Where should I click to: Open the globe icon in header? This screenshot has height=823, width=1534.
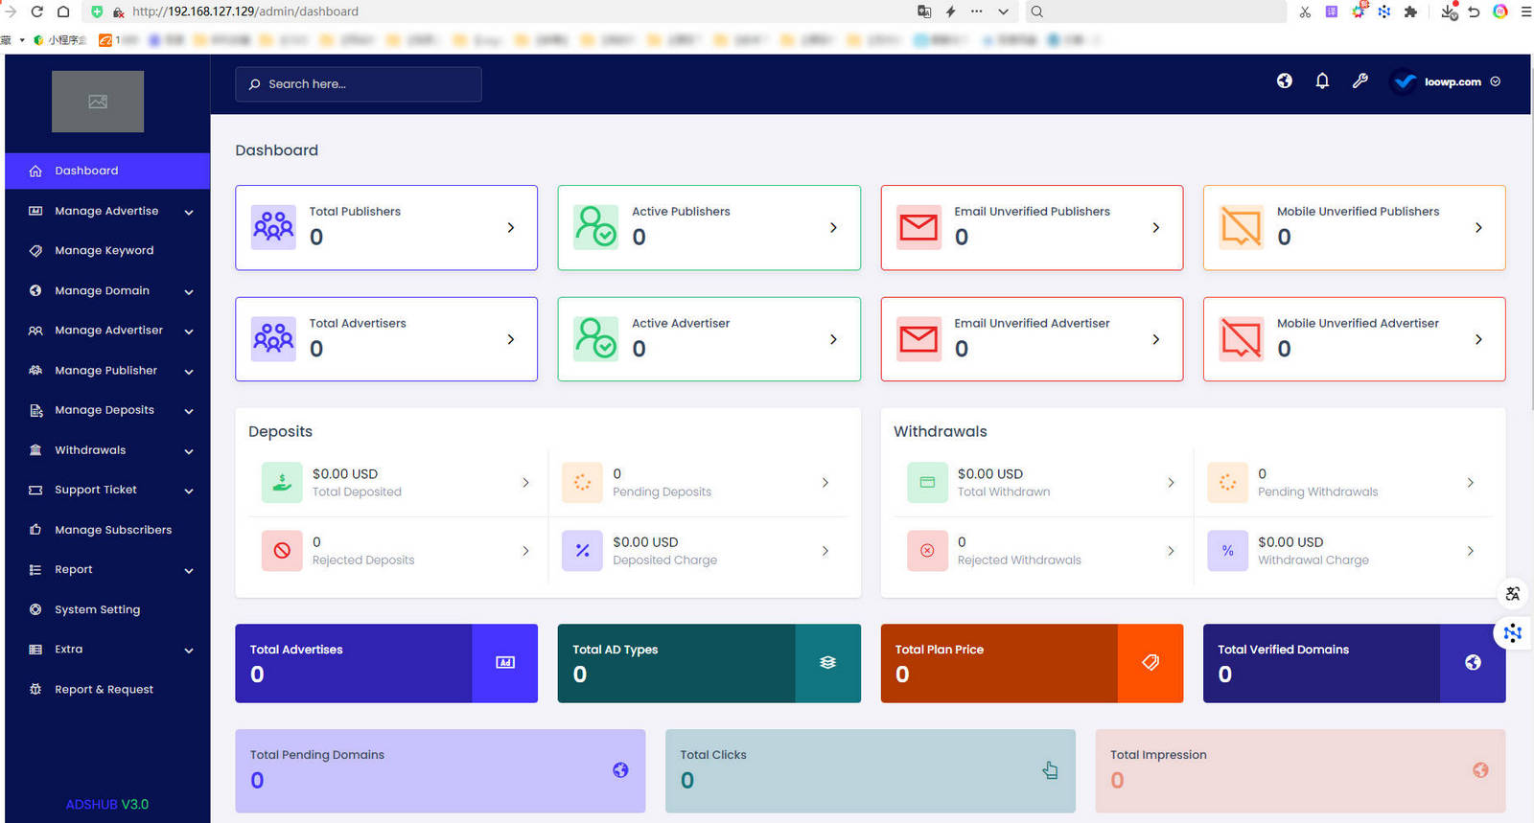point(1284,81)
